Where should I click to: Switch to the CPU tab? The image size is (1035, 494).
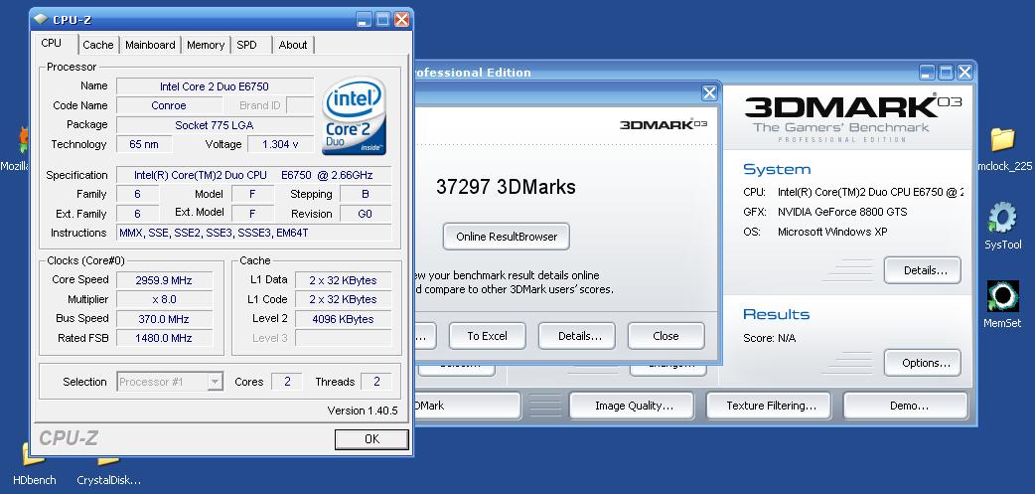[x=51, y=43]
